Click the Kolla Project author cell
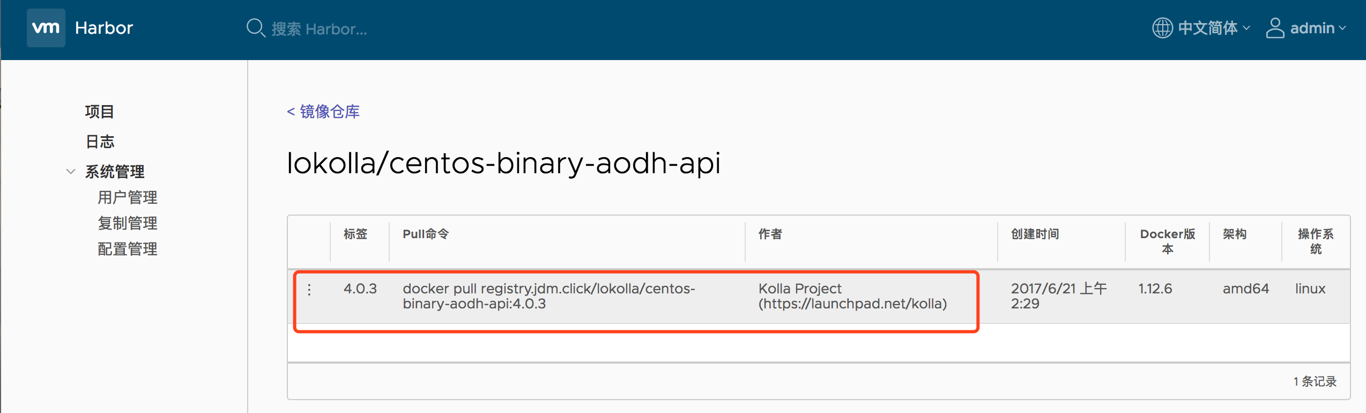The image size is (1366, 413). (852, 296)
